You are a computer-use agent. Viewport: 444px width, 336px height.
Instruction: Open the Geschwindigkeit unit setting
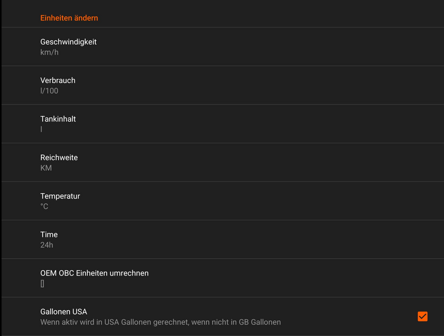pos(68,42)
